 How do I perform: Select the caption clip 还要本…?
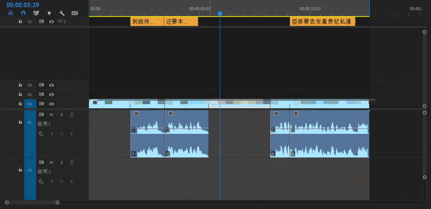181,21
